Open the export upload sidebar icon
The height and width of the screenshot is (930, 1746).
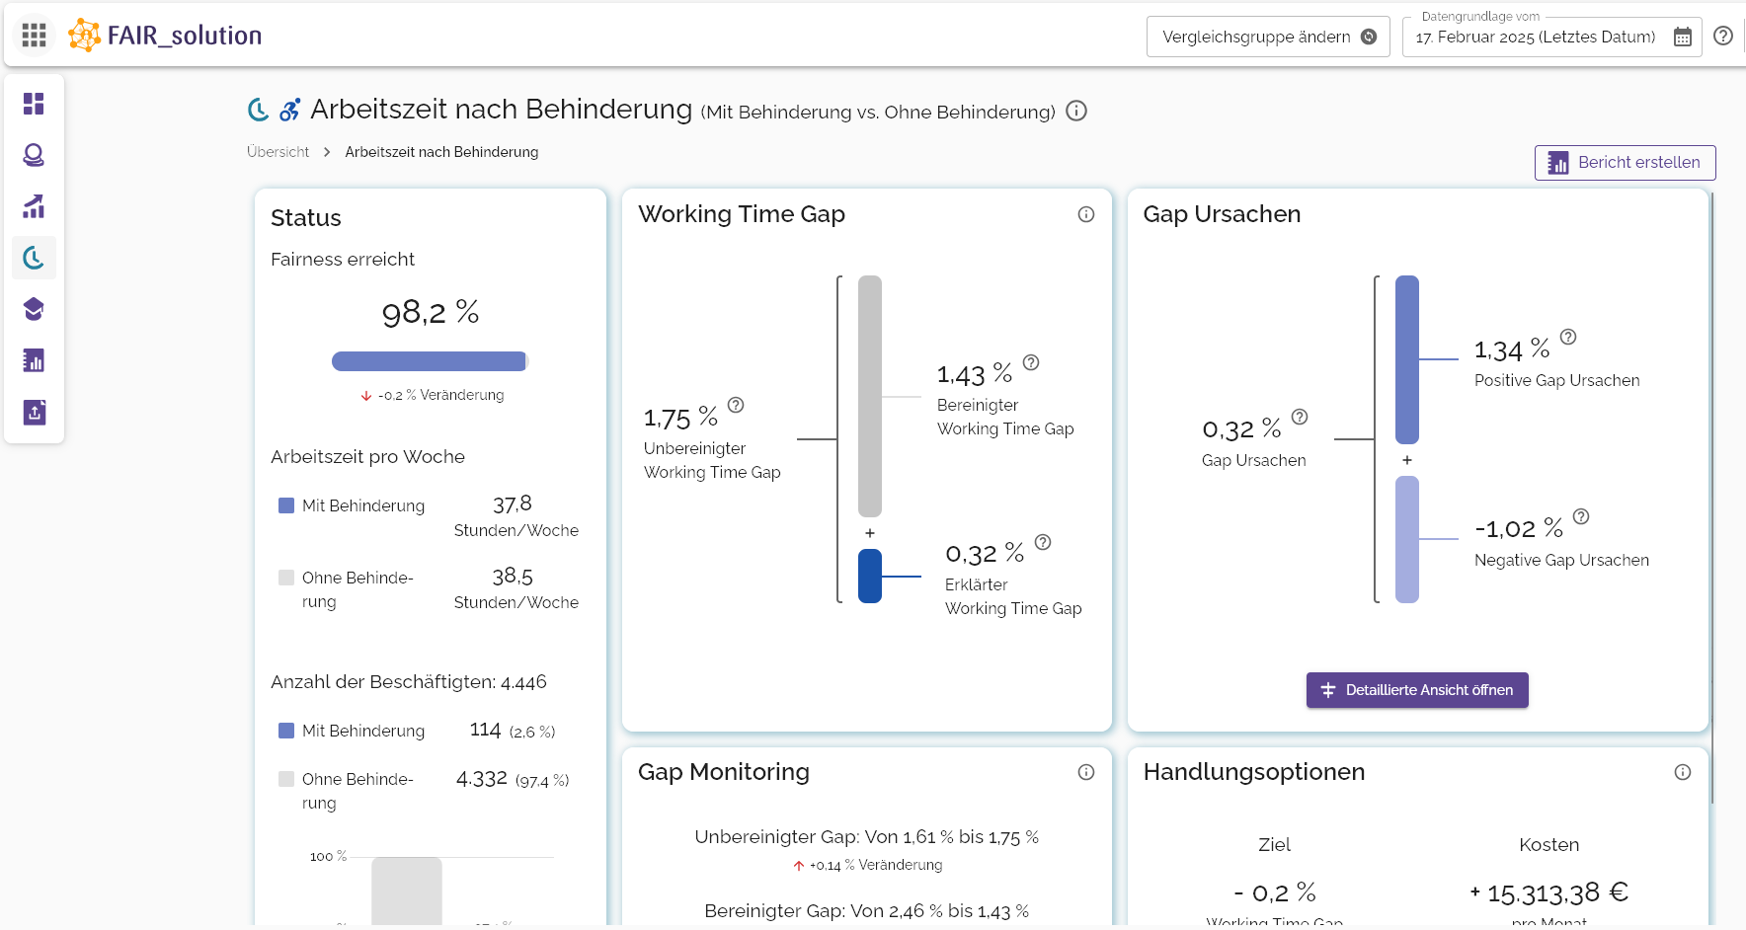[x=34, y=412]
